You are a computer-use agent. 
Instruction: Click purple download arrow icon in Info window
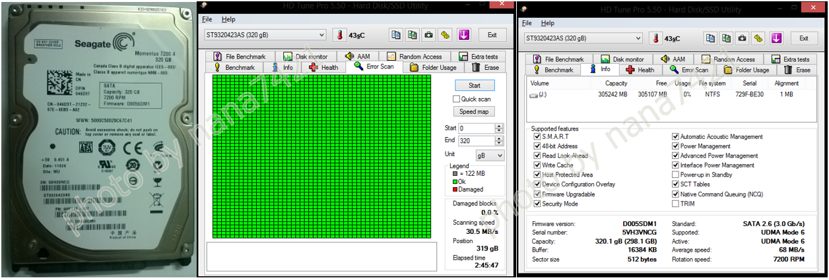(777, 38)
